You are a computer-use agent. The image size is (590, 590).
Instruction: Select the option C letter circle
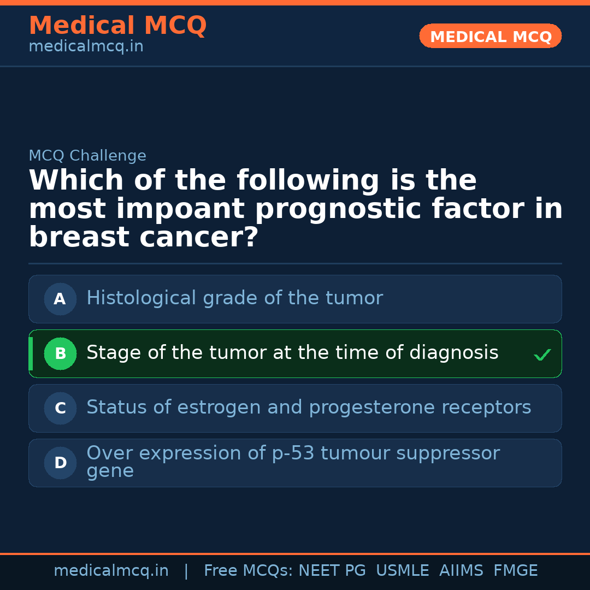click(60, 408)
